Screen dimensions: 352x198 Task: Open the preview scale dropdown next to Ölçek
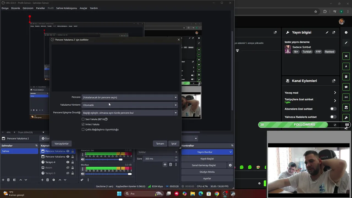[x=43, y=132]
